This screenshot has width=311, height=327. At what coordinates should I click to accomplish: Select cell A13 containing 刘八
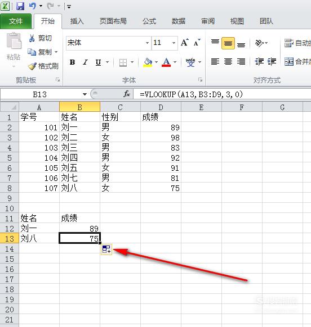pyautogui.click(x=39, y=239)
